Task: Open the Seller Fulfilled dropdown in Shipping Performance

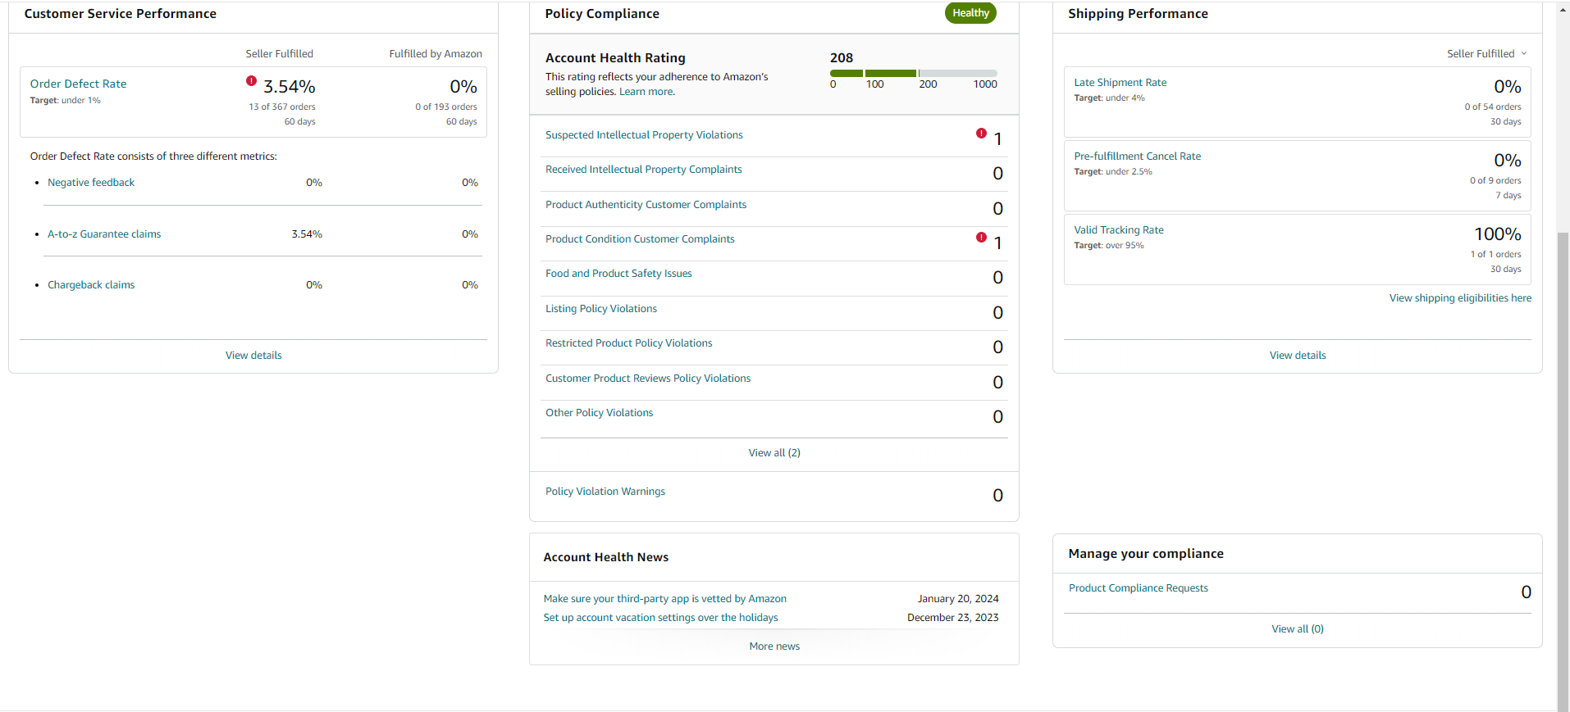Action: pyautogui.click(x=1486, y=54)
